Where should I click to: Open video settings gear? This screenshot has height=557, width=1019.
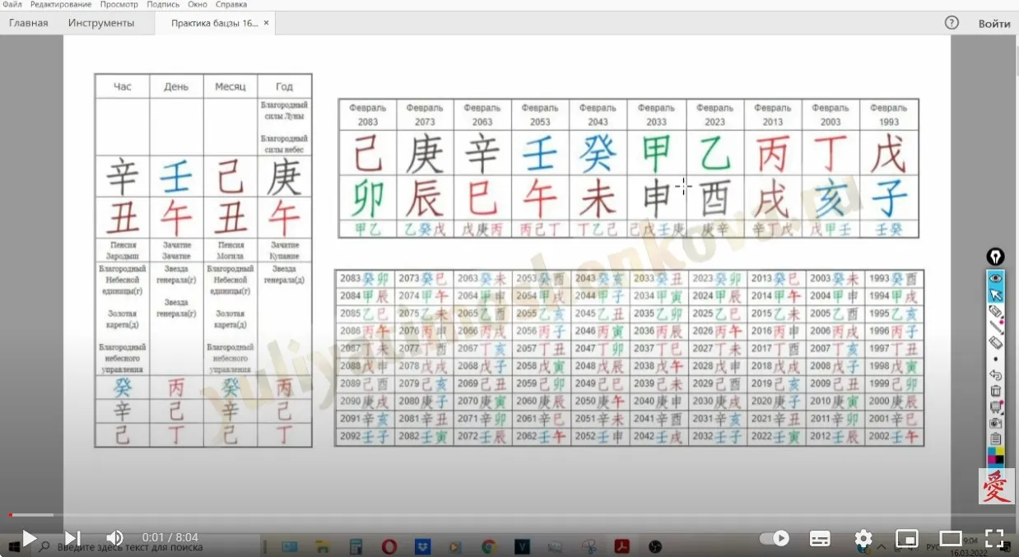pyautogui.click(x=863, y=538)
